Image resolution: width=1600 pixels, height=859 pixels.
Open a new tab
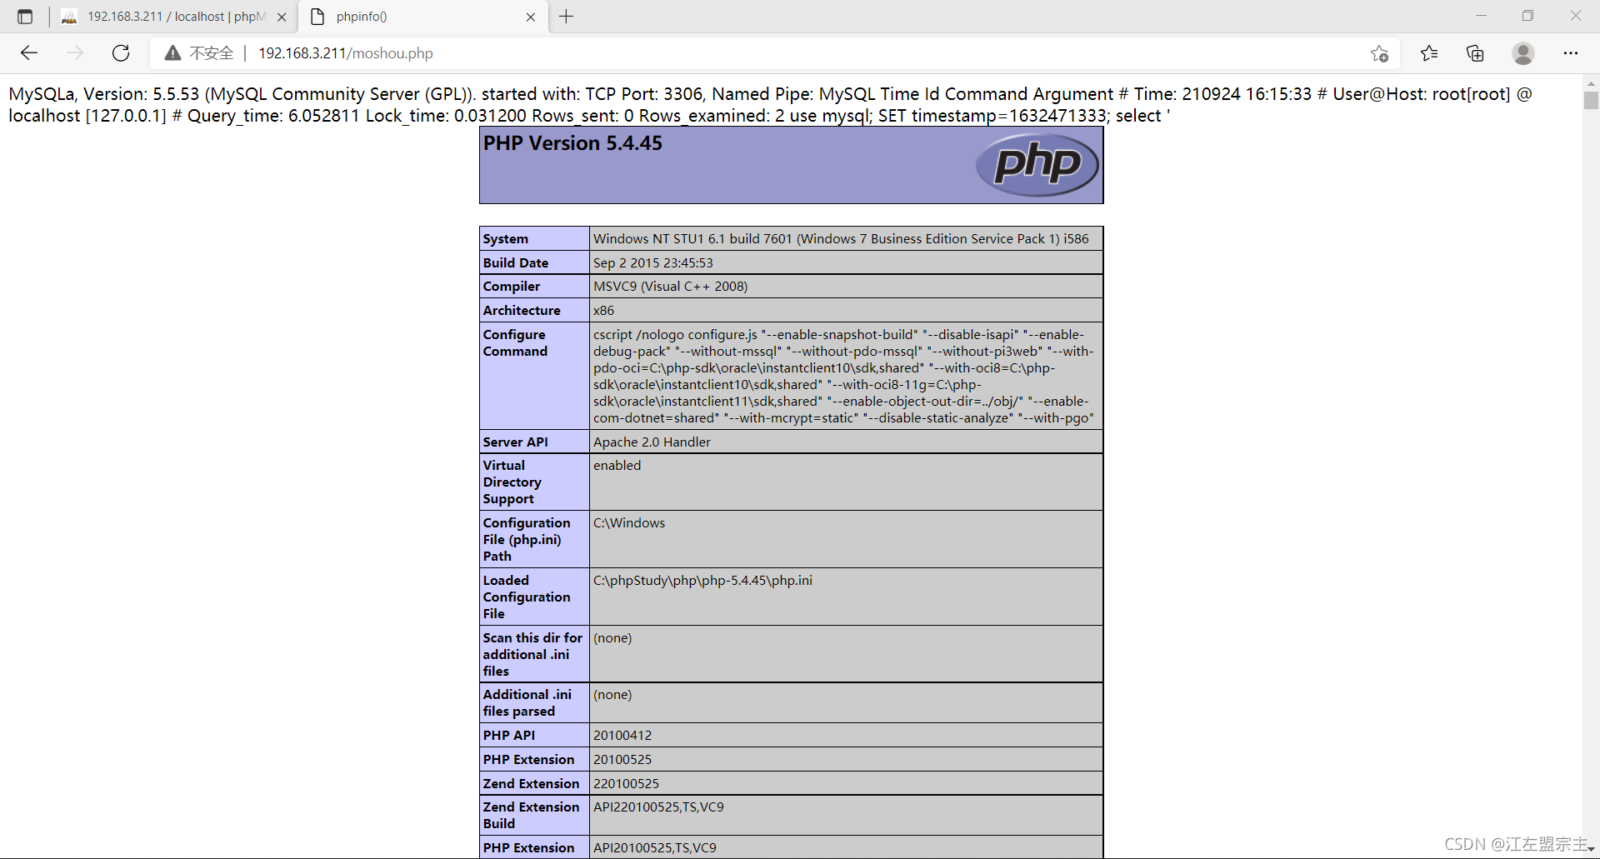click(x=567, y=17)
